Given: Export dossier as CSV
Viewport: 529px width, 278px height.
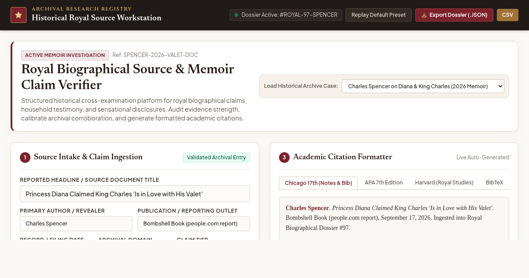Looking at the screenshot, I should click(507, 15).
